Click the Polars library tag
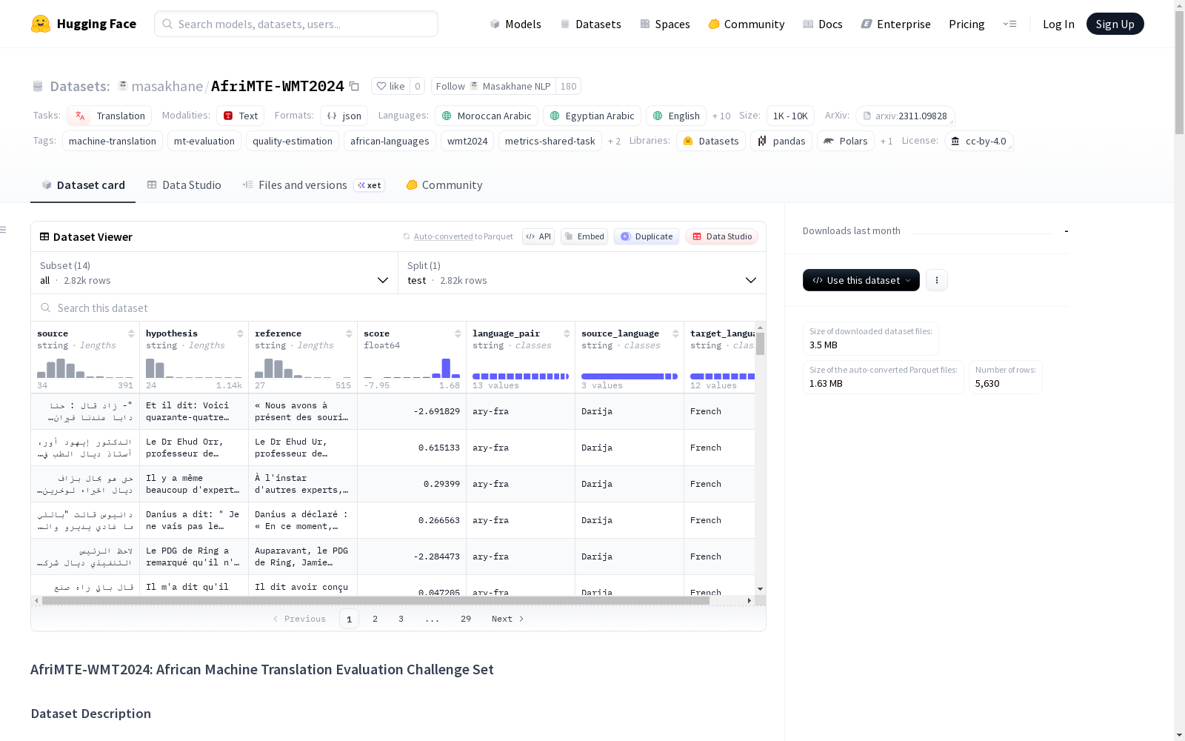This screenshot has width=1185, height=741. coord(845,141)
